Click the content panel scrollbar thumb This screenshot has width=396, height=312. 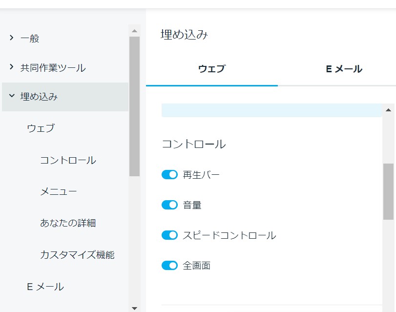(388, 191)
